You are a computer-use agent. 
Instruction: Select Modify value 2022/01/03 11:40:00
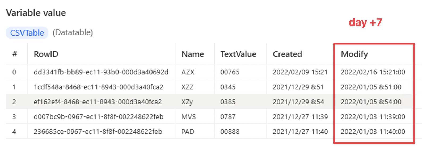(x=373, y=132)
